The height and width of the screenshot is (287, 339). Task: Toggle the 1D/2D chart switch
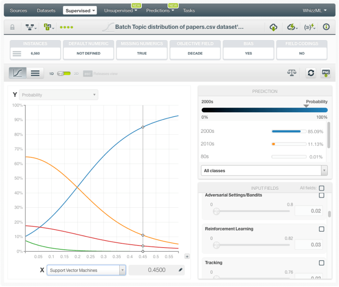pyautogui.click(x=64, y=73)
